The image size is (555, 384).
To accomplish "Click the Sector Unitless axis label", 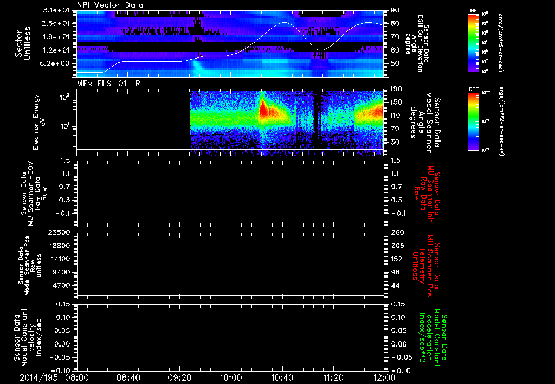I will pos(22,43).
